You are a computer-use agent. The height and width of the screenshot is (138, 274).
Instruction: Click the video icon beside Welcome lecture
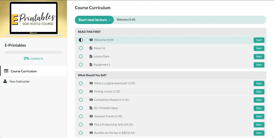click(x=91, y=40)
